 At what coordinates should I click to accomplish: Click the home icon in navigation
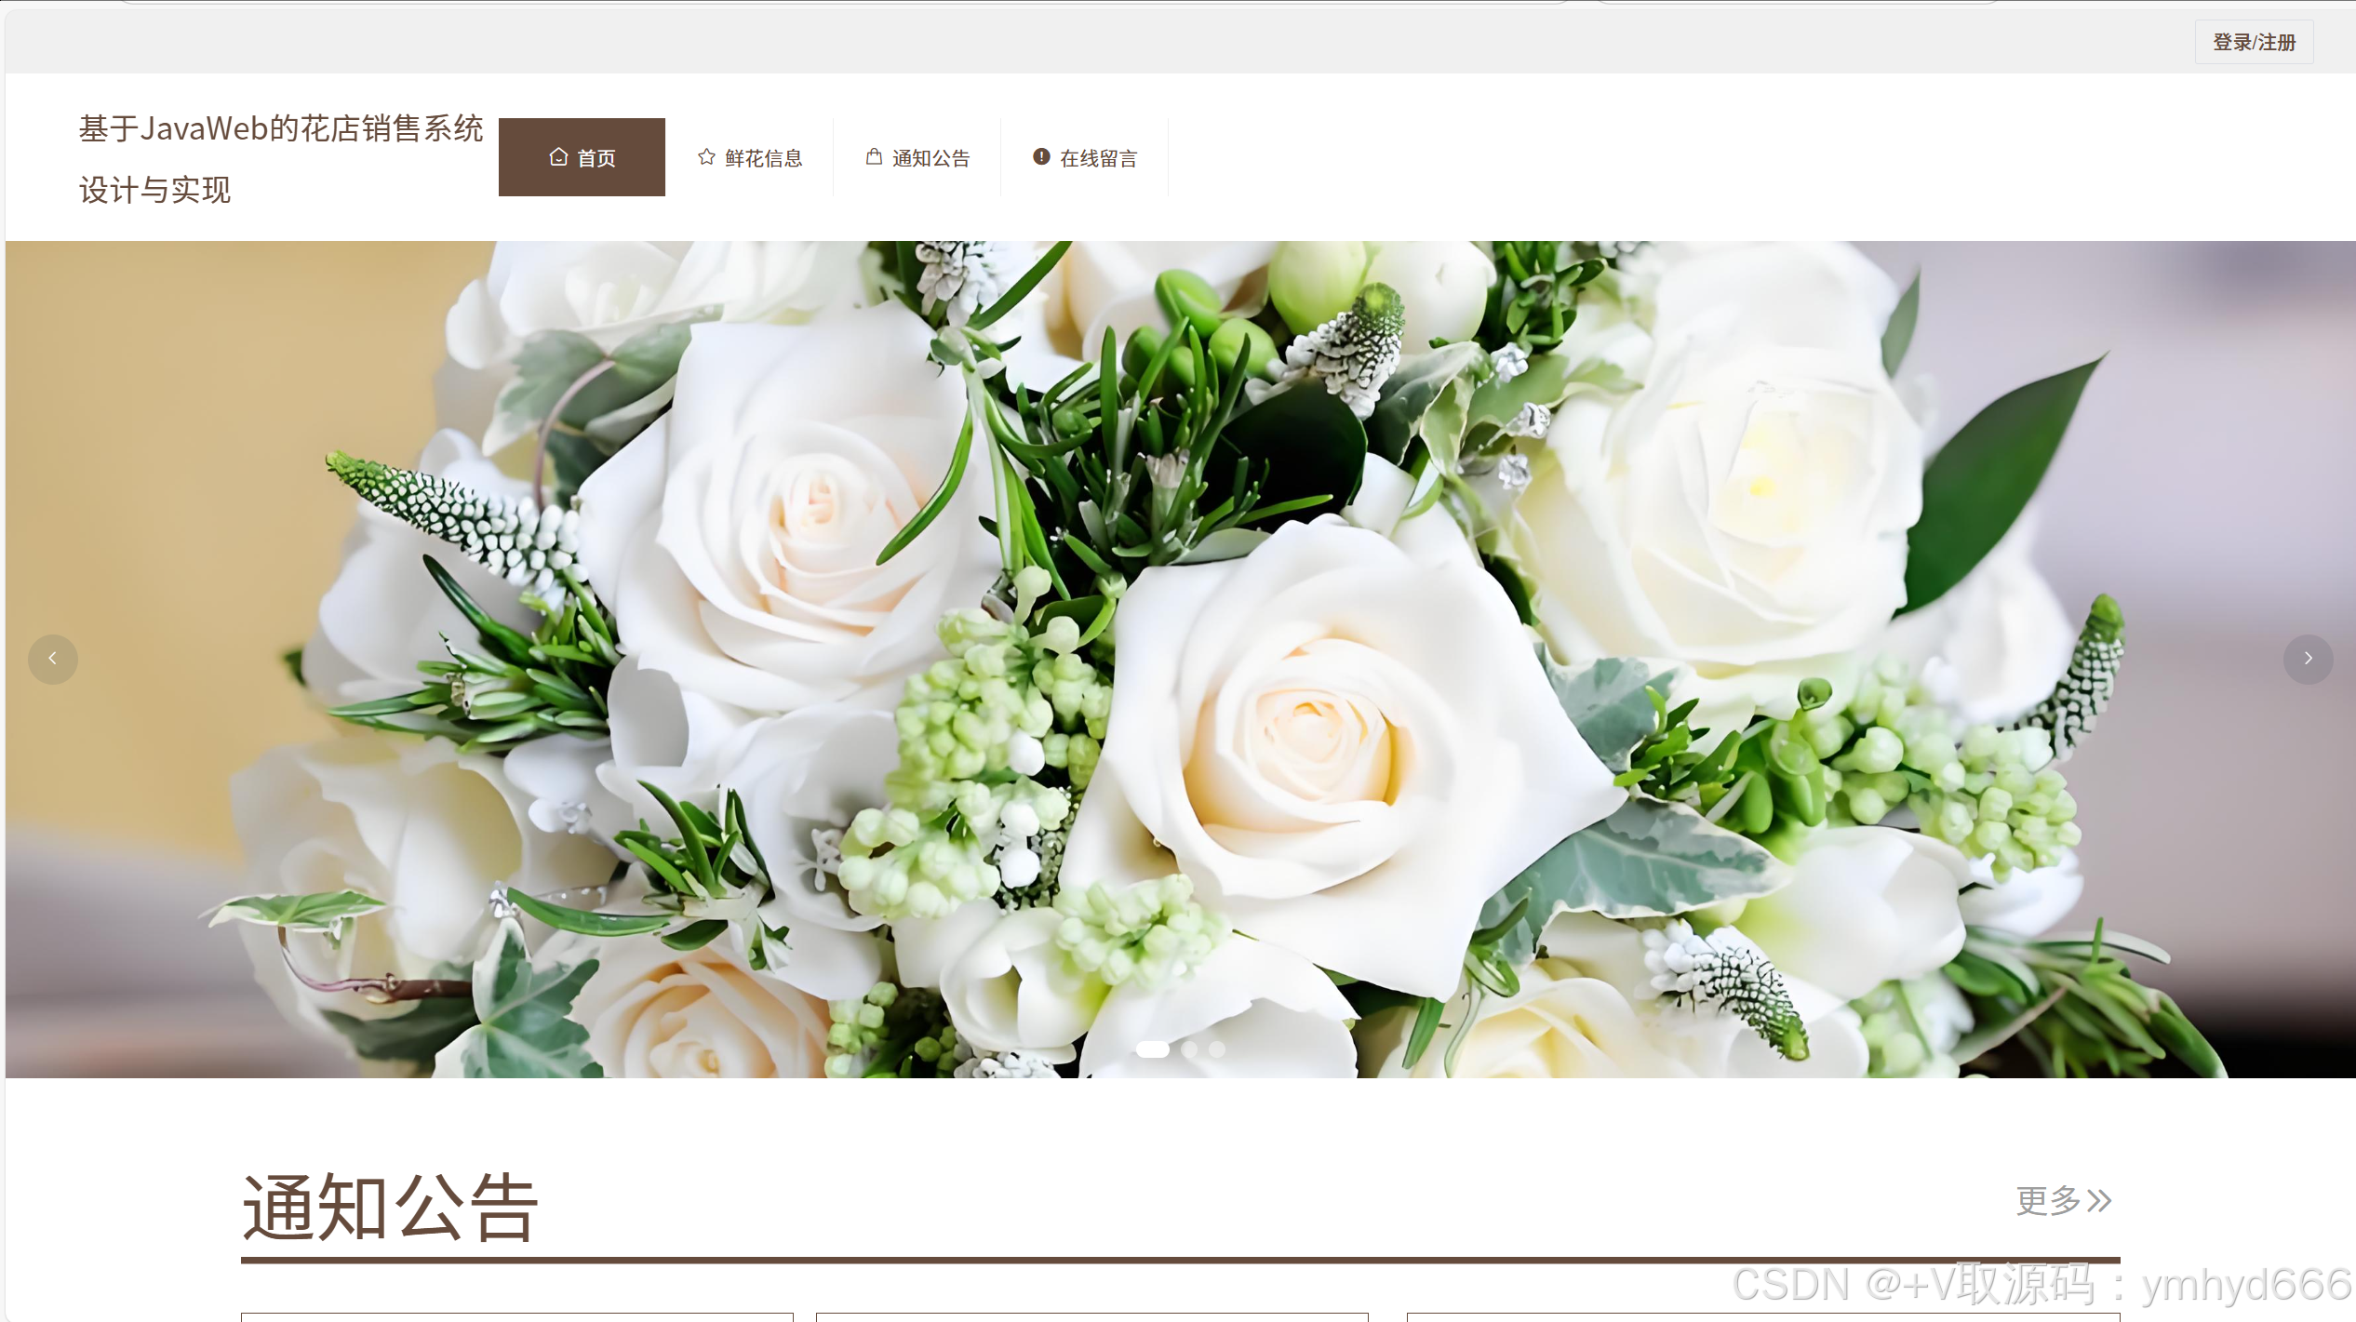(x=558, y=157)
